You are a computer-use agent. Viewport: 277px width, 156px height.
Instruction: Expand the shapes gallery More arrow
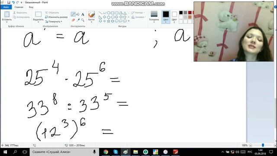tap(129, 21)
